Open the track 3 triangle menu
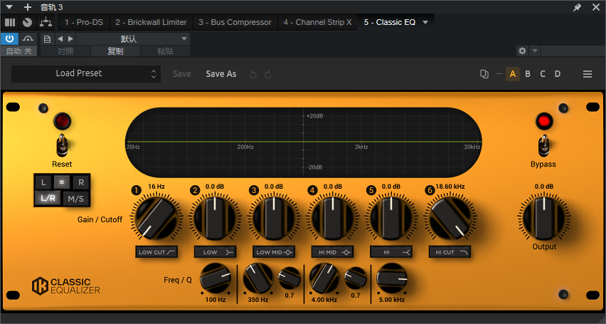606x324 pixels. (x=9, y=7)
